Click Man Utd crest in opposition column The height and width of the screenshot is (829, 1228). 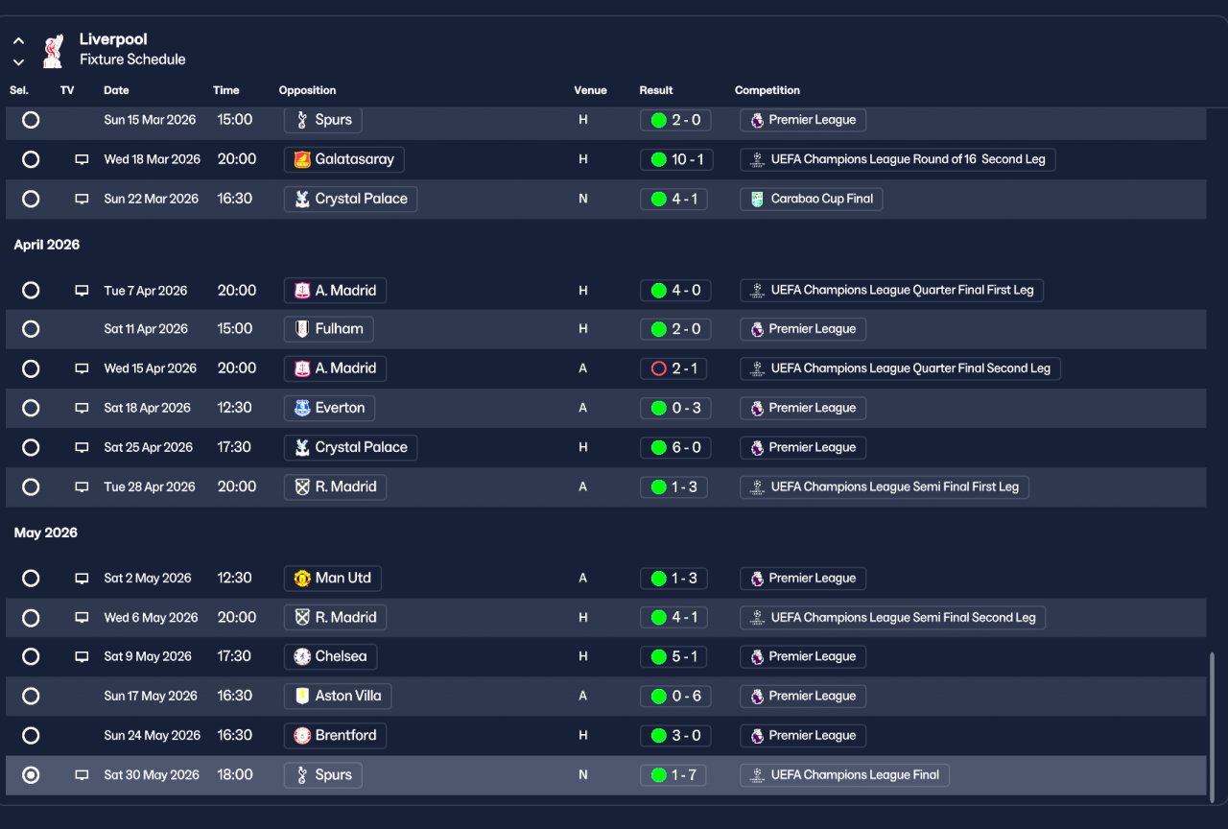pos(302,578)
